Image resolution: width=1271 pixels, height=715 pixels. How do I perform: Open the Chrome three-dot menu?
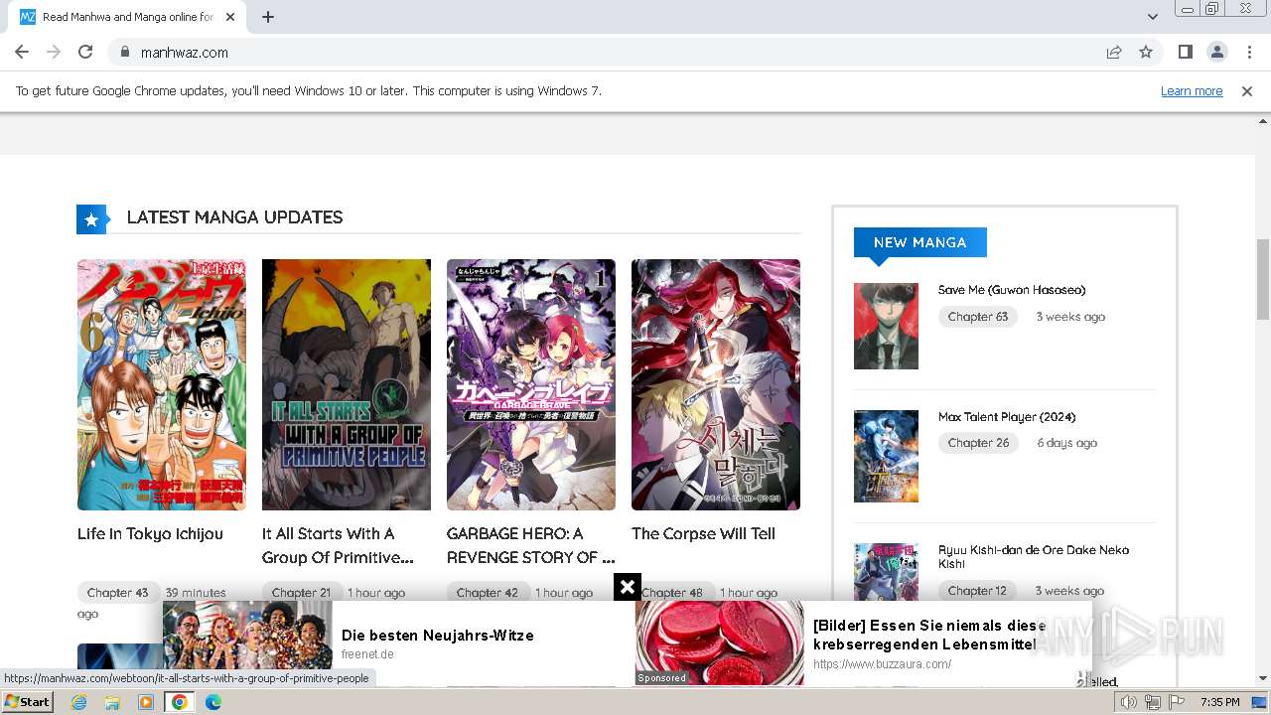tap(1249, 52)
